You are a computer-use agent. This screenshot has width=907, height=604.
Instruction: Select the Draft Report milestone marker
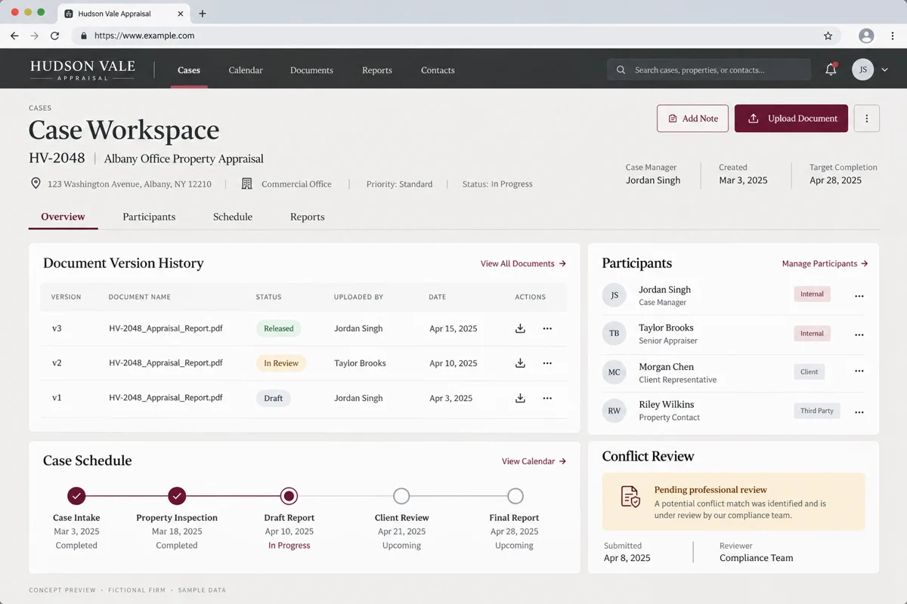click(289, 496)
